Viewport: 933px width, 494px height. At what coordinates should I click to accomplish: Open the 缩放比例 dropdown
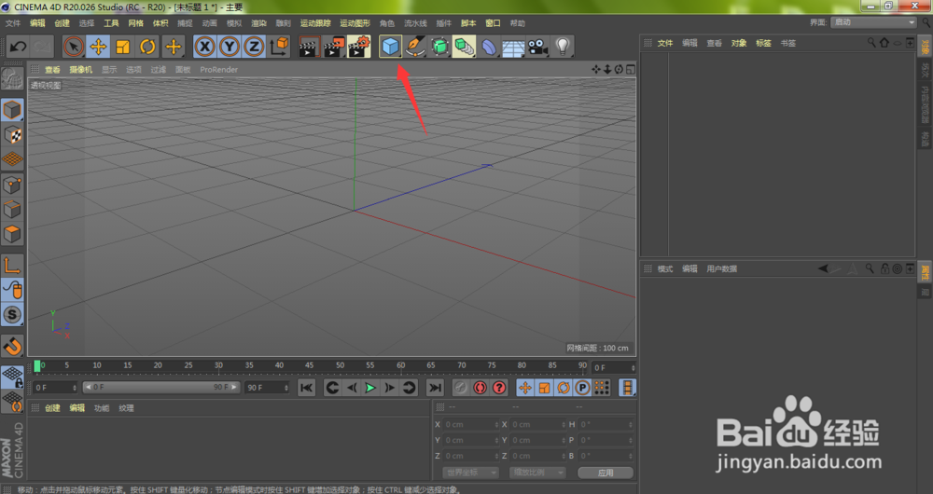click(x=537, y=472)
